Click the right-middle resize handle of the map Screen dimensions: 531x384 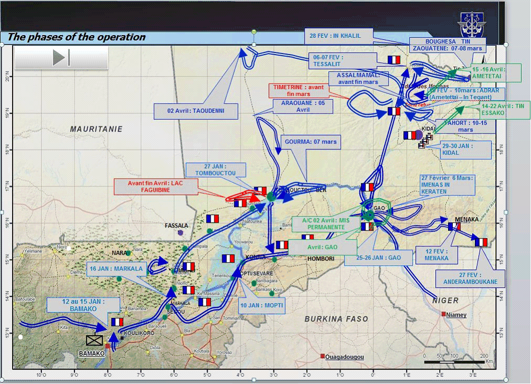click(506, 212)
